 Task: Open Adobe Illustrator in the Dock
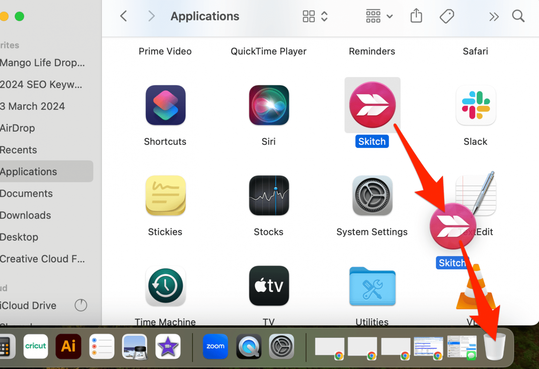click(68, 346)
